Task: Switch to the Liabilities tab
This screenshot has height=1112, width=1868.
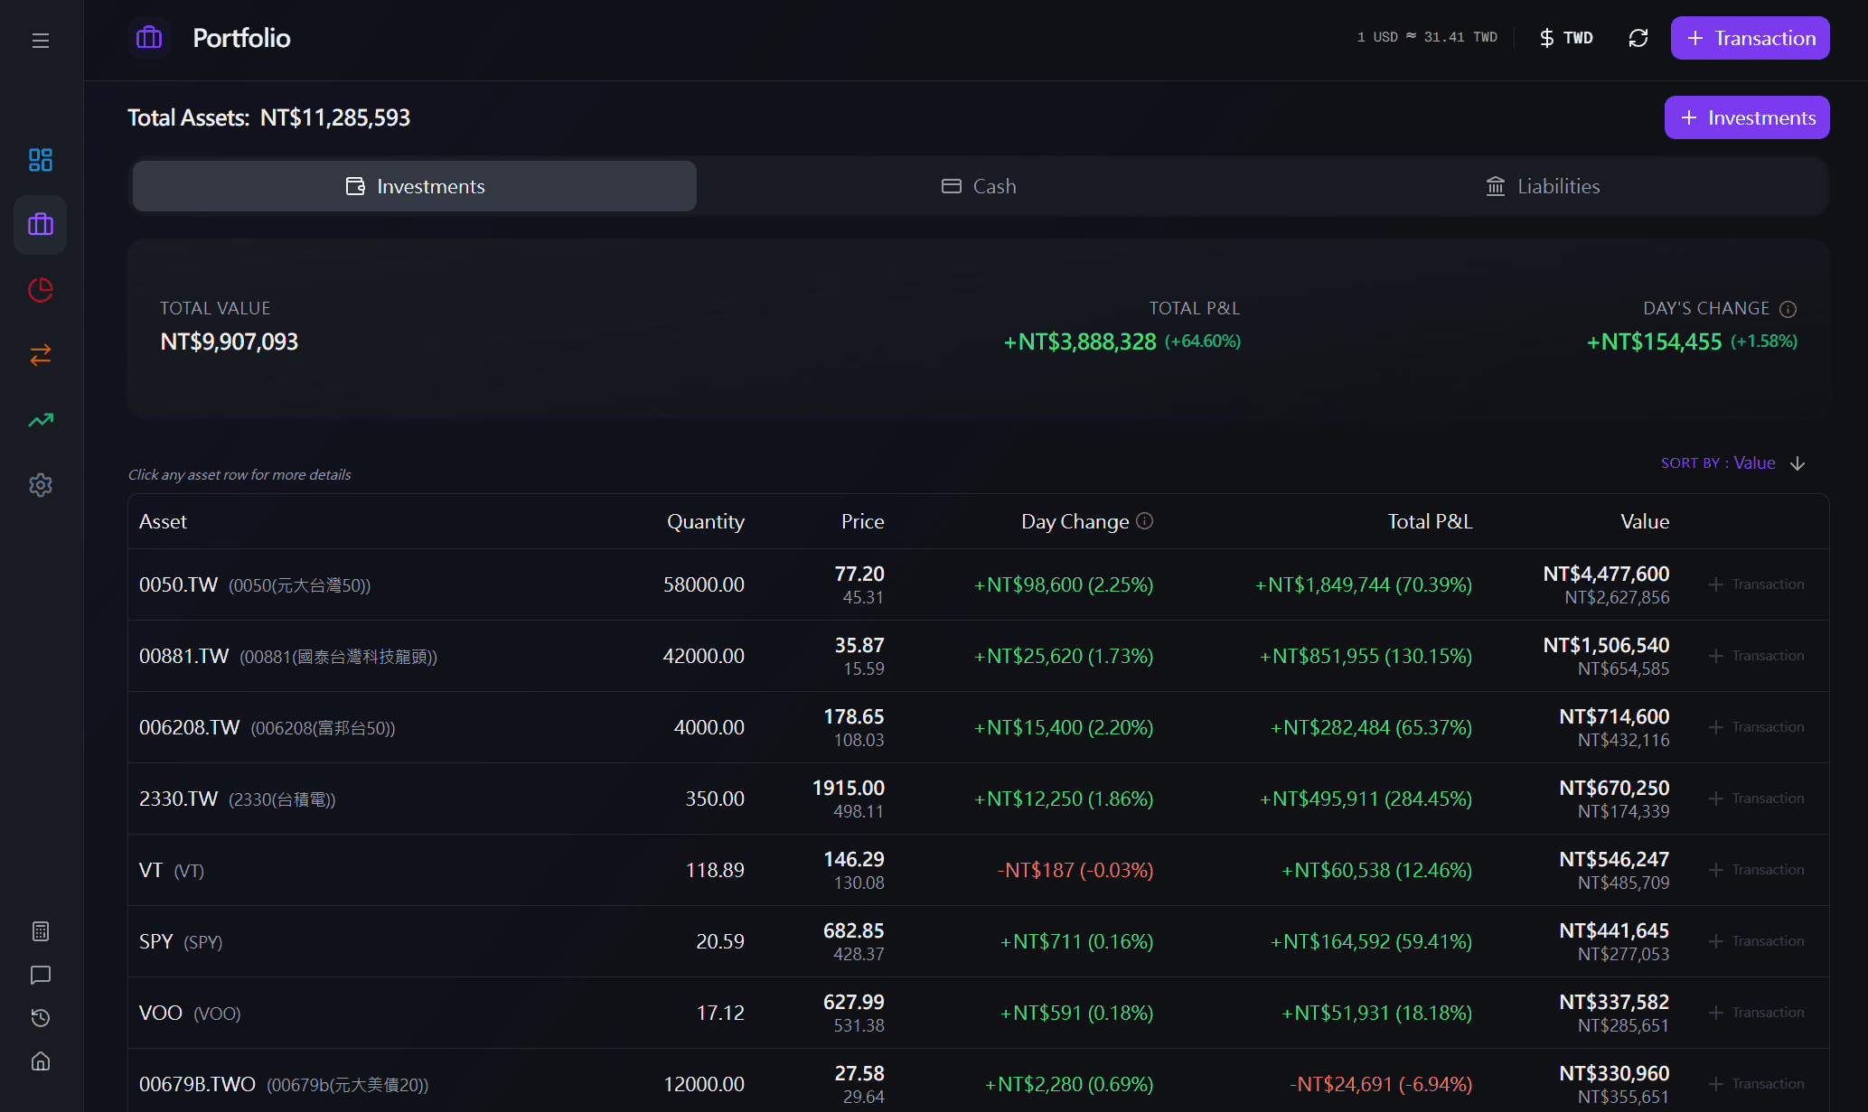Action: [1544, 186]
